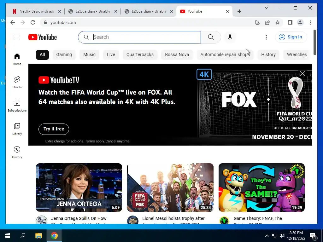The image size is (323, 242).
Task: Click Lionel Messi hoists trophy title
Action: [173, 220]
